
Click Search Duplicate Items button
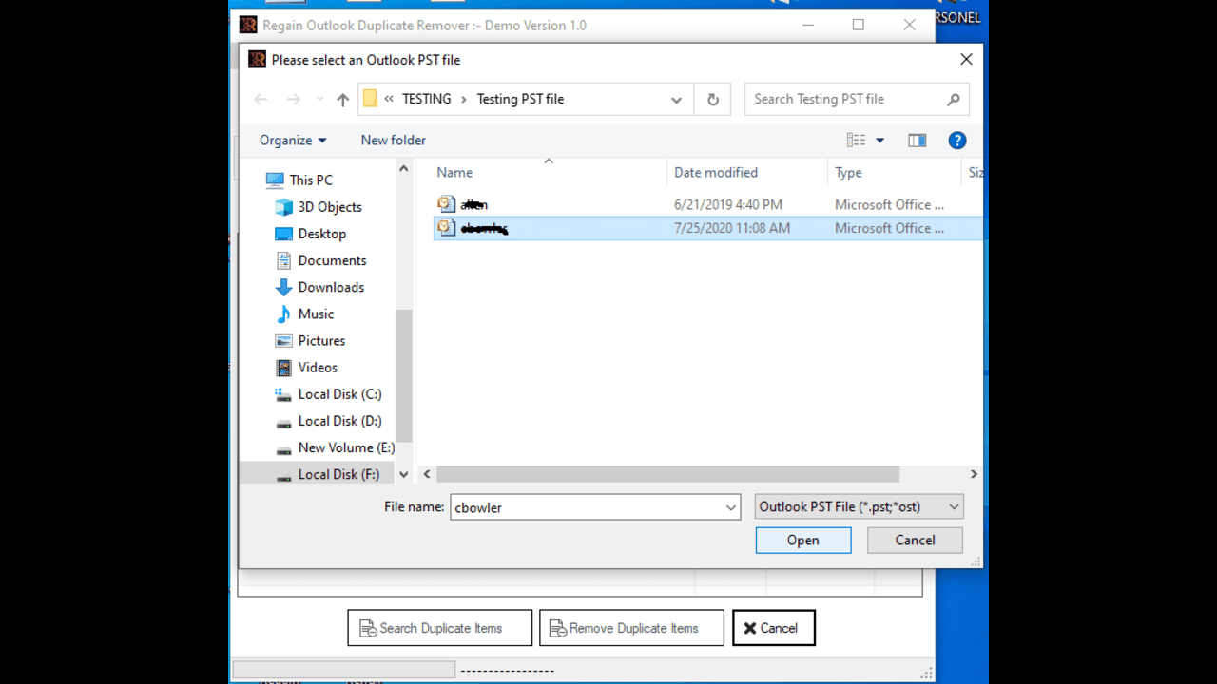(x=440, y=628)
